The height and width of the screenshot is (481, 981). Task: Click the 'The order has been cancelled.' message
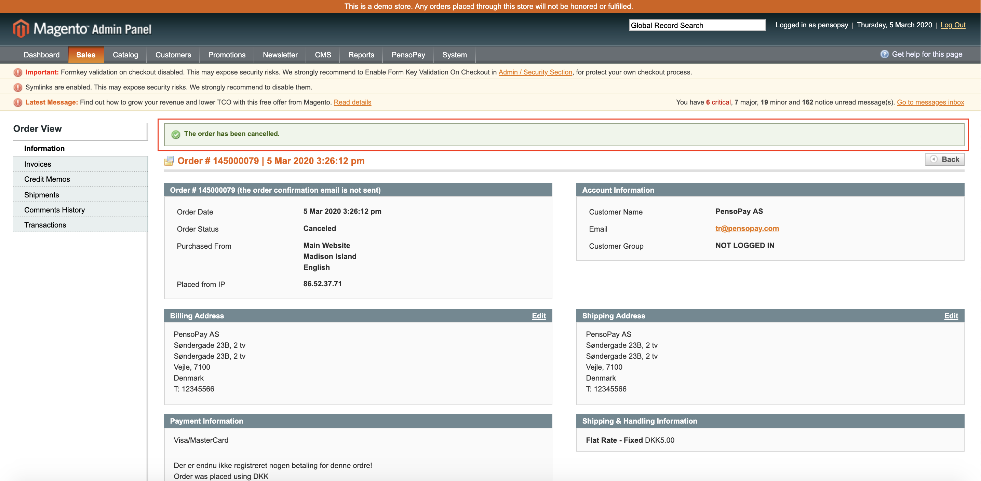point(231,134)
